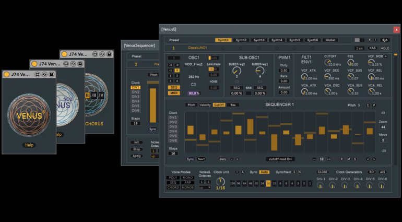The width and height of the screenshot is (402, 222).
Task: Select DIV3 clock in Sequencer 1
Action: [x=173, y=127]
